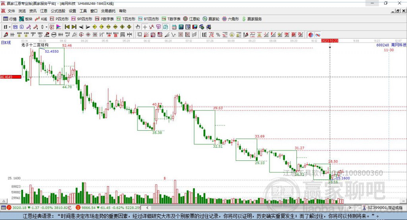Screen dimensions: 407x220
Task: Click the yin-yang red blue icon
Action: [x=311, y=35]
